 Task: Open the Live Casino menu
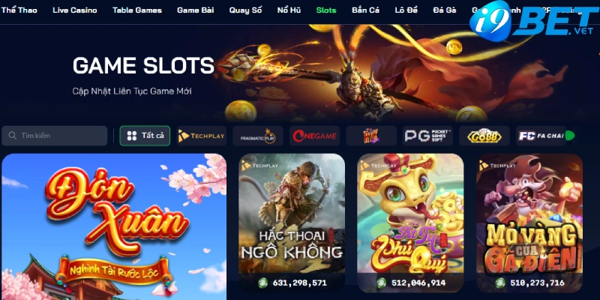75,10
